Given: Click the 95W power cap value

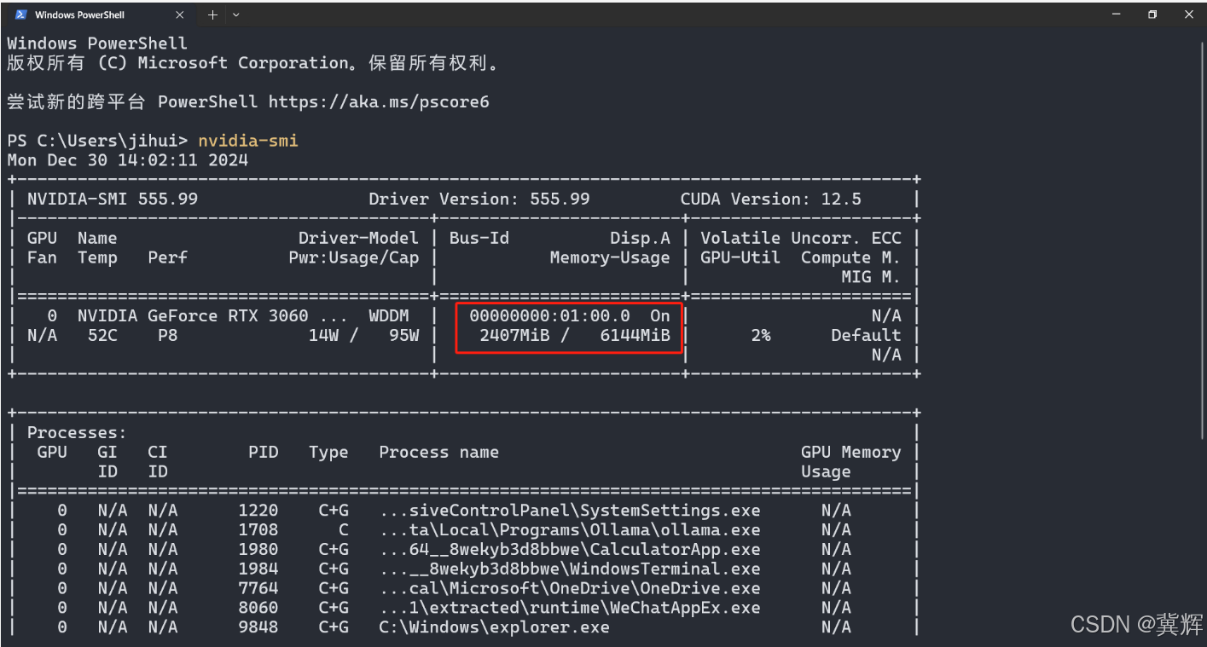Looking at the screenshot, I should pyautogui.click(x=403, y=335).
